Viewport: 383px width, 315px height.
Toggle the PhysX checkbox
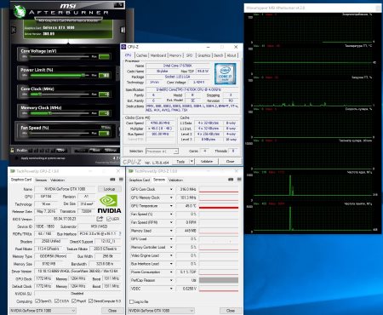click(74, 301)
